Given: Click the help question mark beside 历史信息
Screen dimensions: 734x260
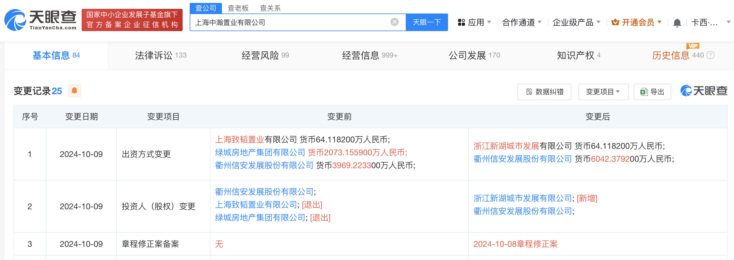Looking at the screenshot, I should click(711, 55).
